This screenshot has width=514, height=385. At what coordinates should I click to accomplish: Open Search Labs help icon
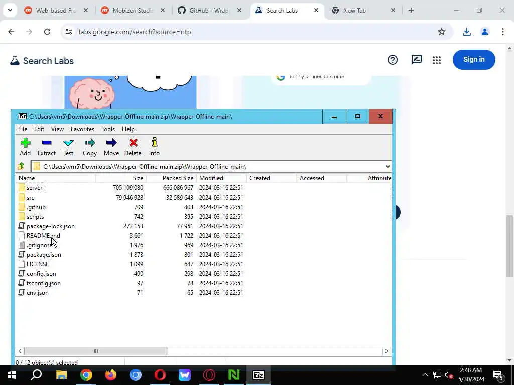click(393, 60)
